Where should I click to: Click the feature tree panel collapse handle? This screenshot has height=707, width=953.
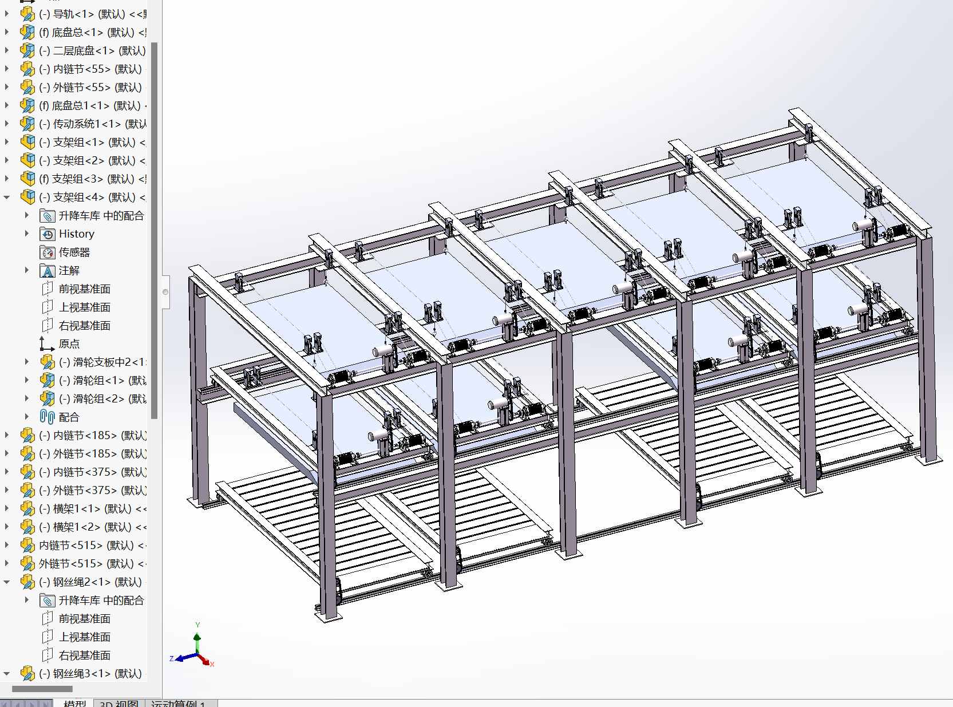(165, 292)
